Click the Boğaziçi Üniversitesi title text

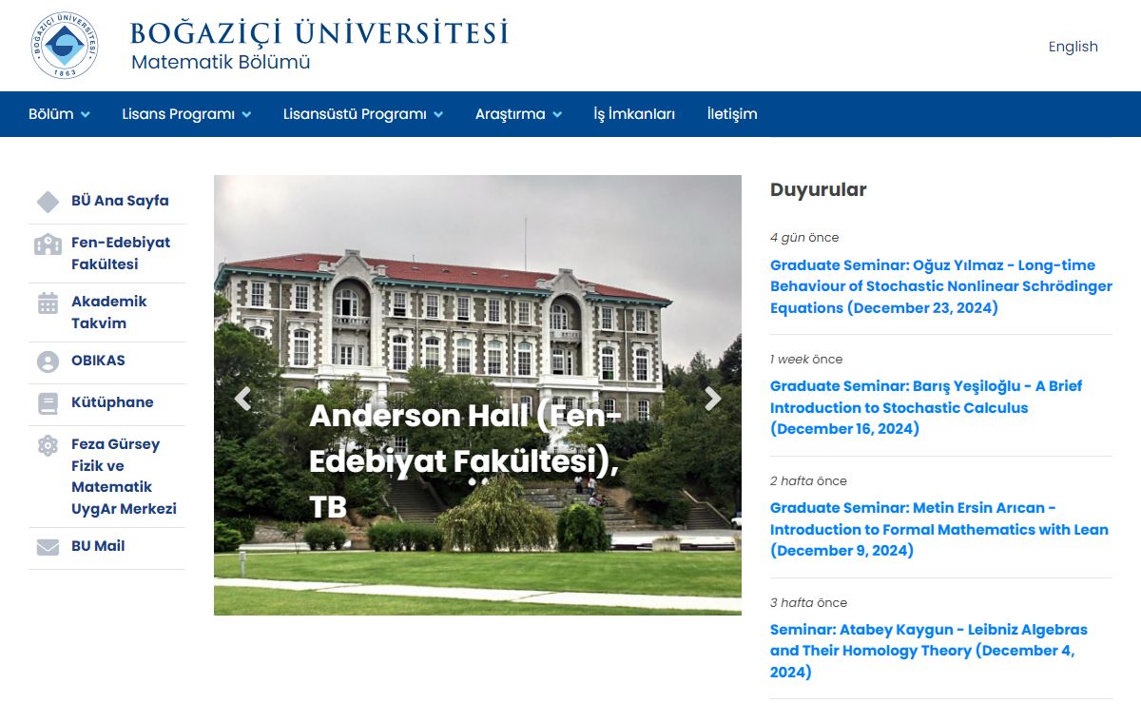click(319, 33)
